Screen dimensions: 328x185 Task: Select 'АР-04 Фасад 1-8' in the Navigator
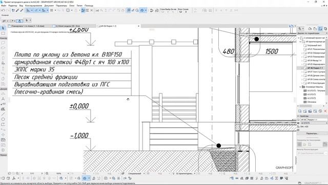click(314, 61)
